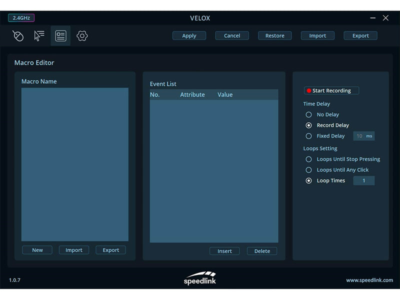Select the Loop Times option

308,180
